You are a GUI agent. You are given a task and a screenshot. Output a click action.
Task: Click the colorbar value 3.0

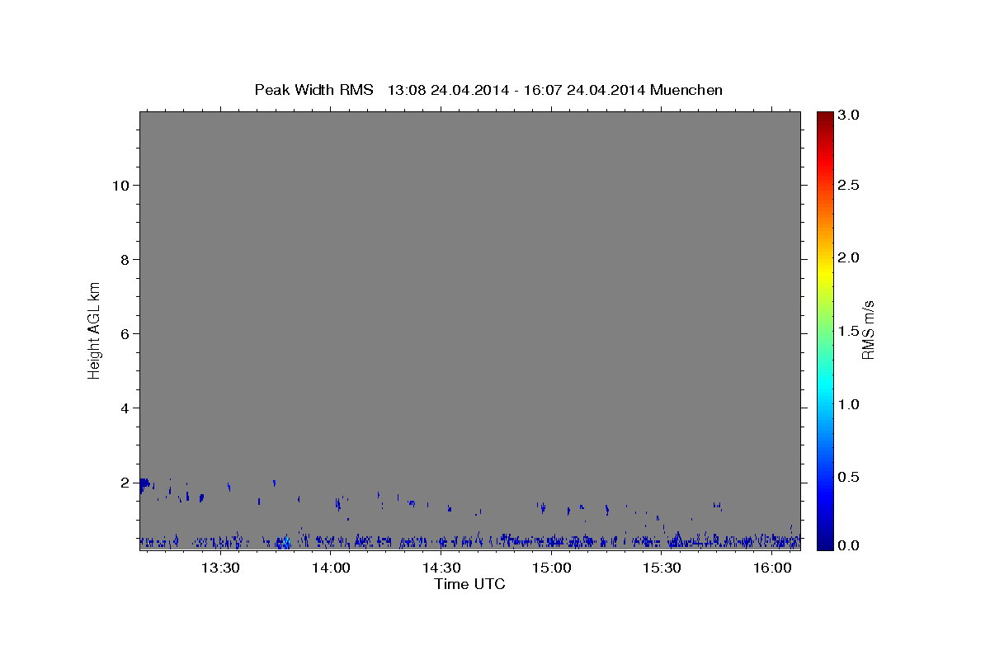(849, 115)
